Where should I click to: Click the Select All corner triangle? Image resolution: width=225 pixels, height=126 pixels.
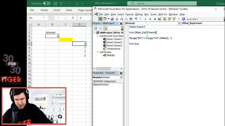[30, 24]
